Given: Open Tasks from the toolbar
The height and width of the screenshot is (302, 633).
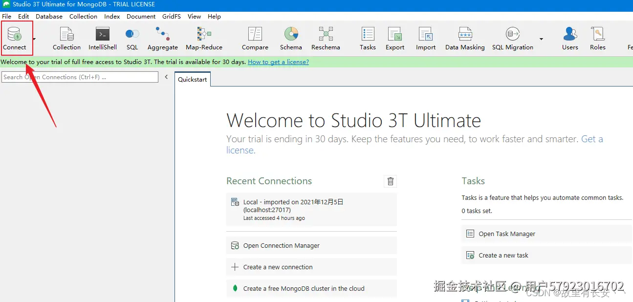Looking at the screenshot, I should 368,38.
